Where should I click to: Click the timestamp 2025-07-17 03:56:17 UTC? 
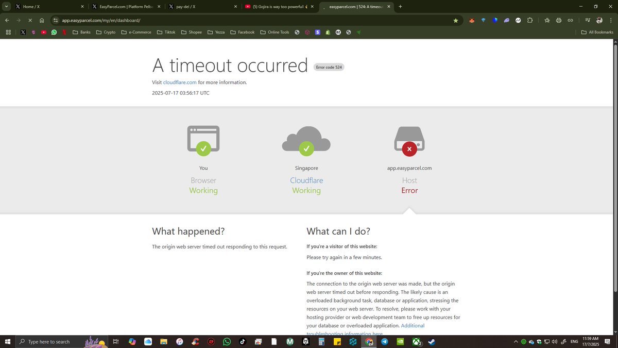point(181,93)
